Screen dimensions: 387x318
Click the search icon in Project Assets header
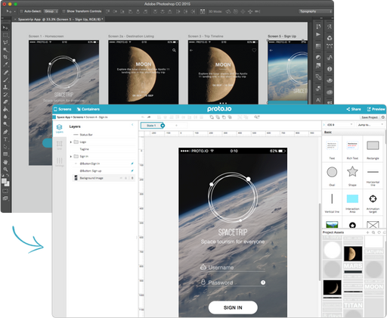(373, 232)
